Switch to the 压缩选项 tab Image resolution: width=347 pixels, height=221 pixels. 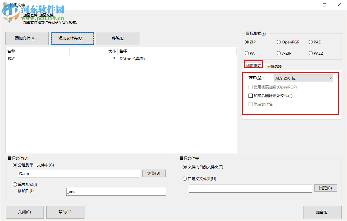coord(273,66)
